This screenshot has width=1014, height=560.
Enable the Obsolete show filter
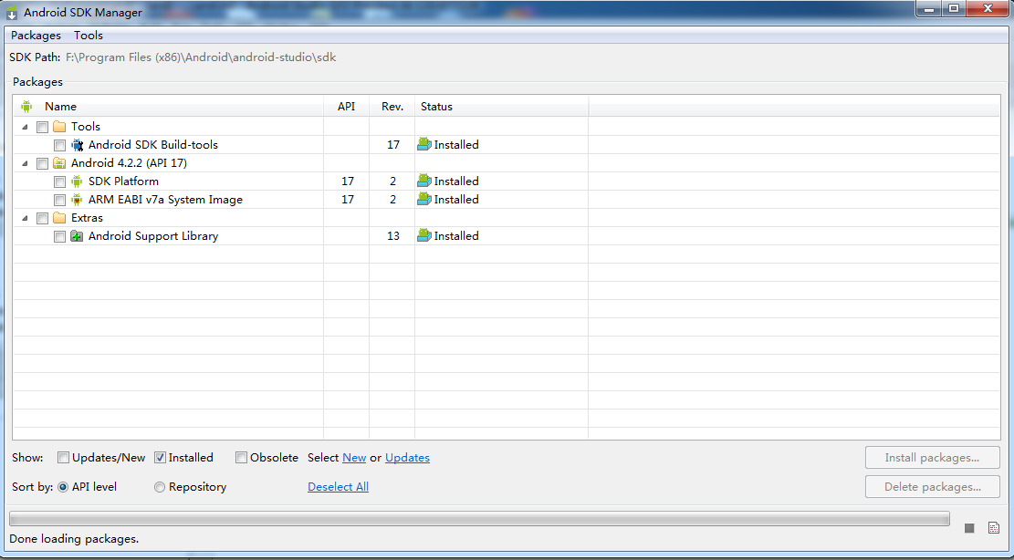(241, 458)
